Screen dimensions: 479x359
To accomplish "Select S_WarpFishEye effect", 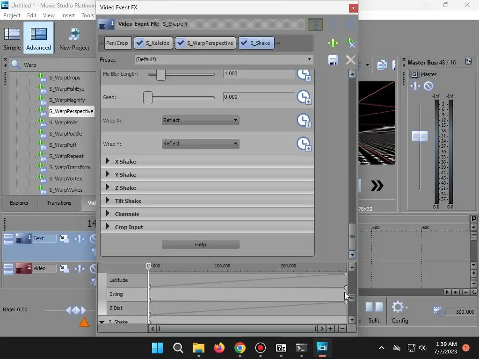I will [x=67, y=89].
